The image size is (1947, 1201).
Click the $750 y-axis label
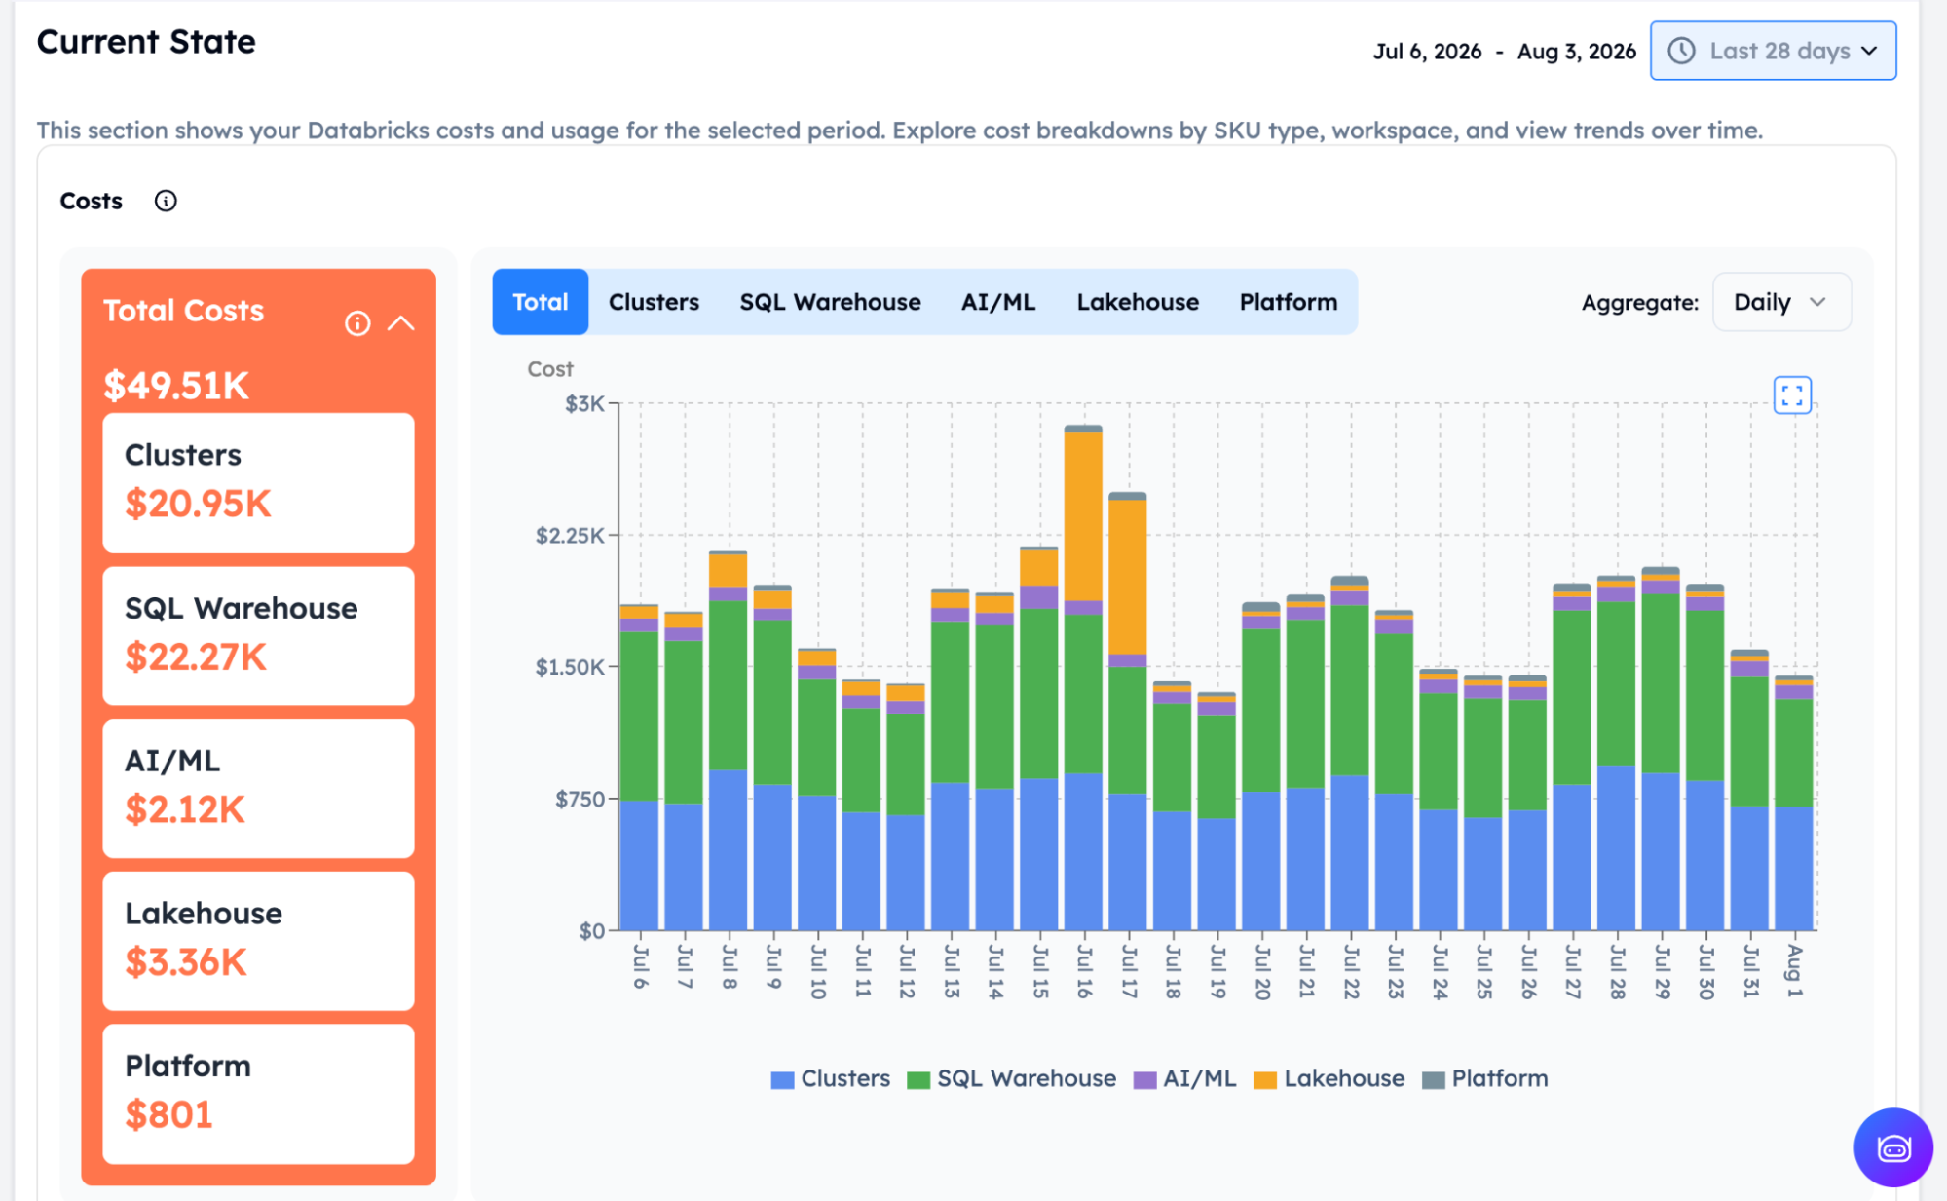point(580,799)
